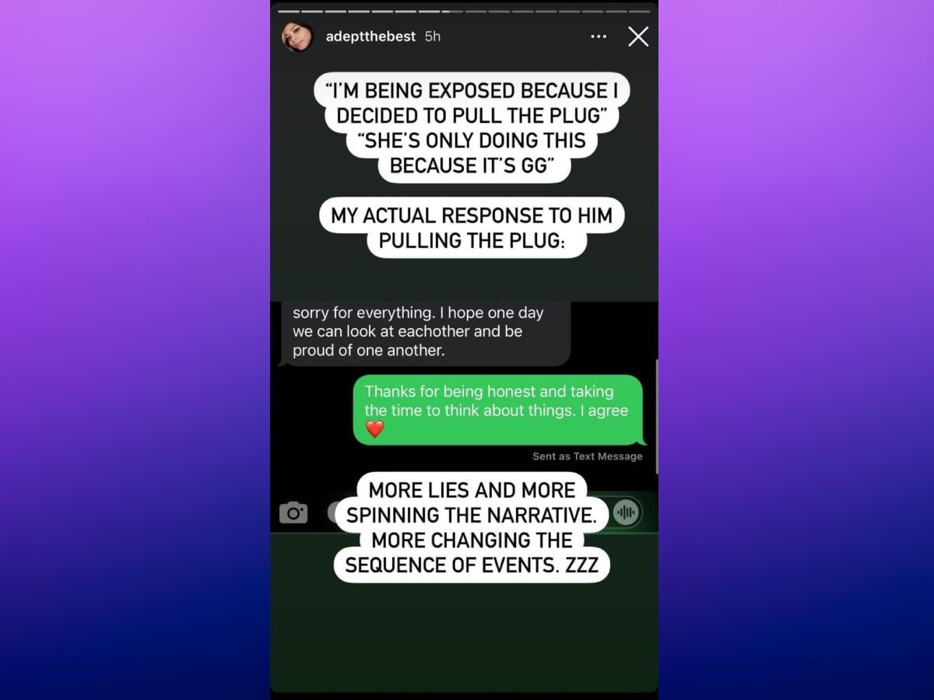The image size is (934, 700).
Task: Tap the 'I'M BEING EXPOSED' text sticker
Action: (472, 103)
